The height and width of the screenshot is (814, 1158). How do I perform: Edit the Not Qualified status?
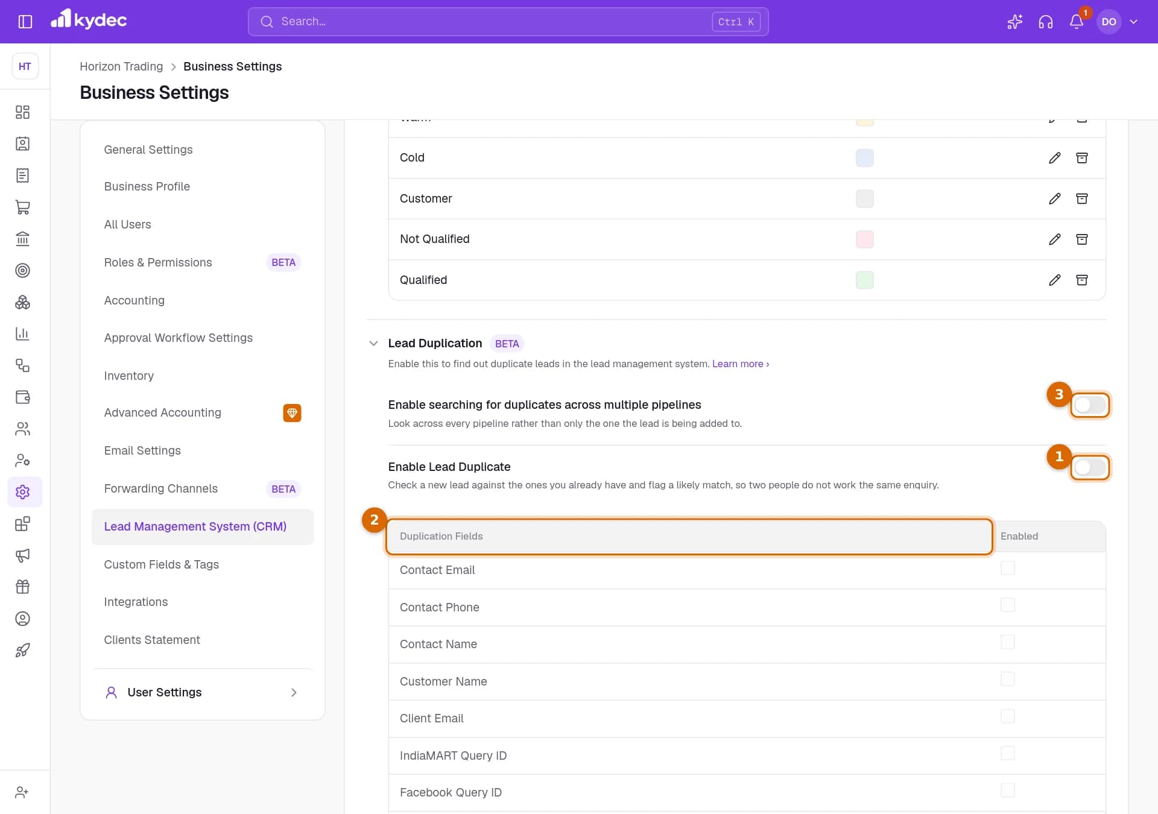(1054, 239)
